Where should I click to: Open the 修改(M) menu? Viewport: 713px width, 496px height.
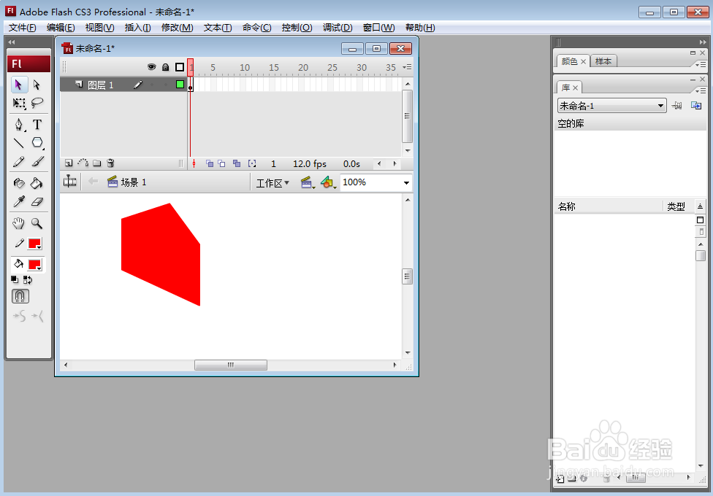[178, 28]
